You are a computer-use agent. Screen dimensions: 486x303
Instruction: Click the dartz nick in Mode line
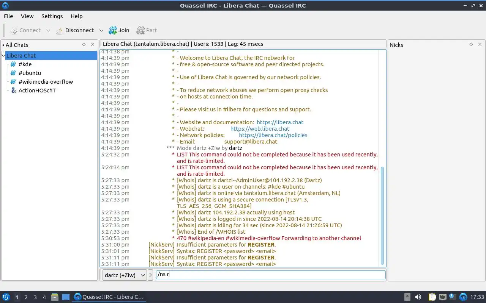click(235, 148)
